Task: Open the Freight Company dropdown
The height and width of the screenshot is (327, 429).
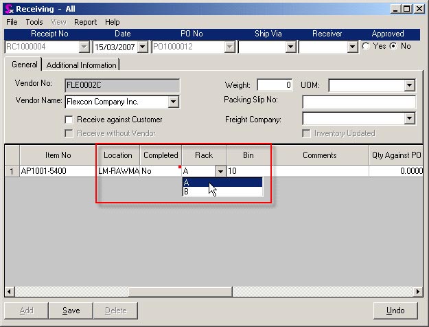Action: tap(410, 119)
